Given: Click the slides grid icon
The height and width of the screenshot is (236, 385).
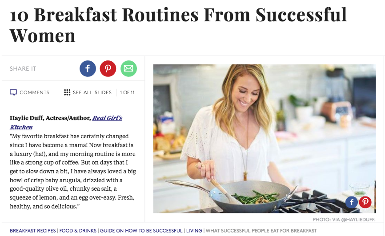Looking at the screenshot, I should (67, 92).
